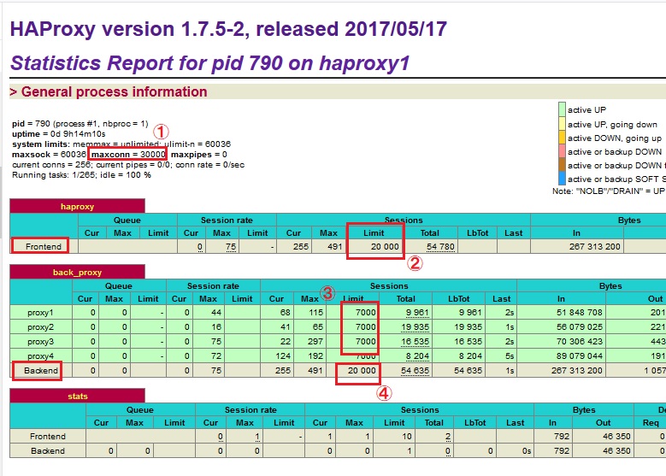The width and height of the screenshot is (666, 476).
Task: Click 'Total' column header in stats table
Action: click(433, 422)
